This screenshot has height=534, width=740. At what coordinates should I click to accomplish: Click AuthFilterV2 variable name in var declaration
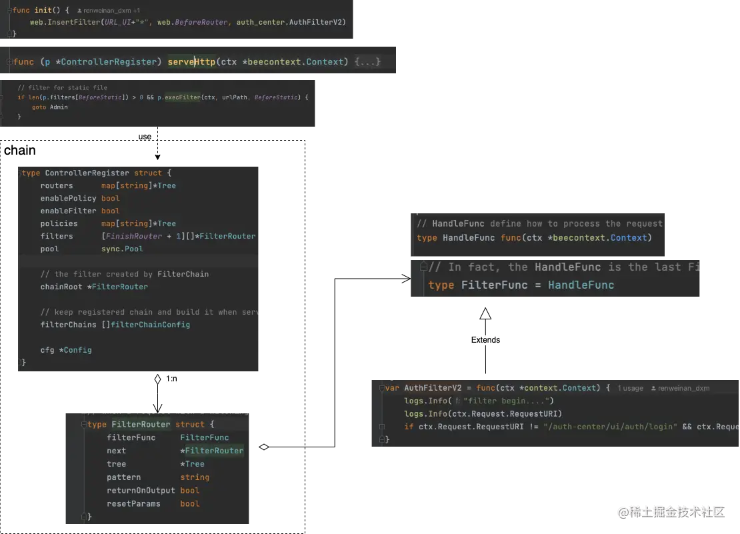click(x=433, y=388)
